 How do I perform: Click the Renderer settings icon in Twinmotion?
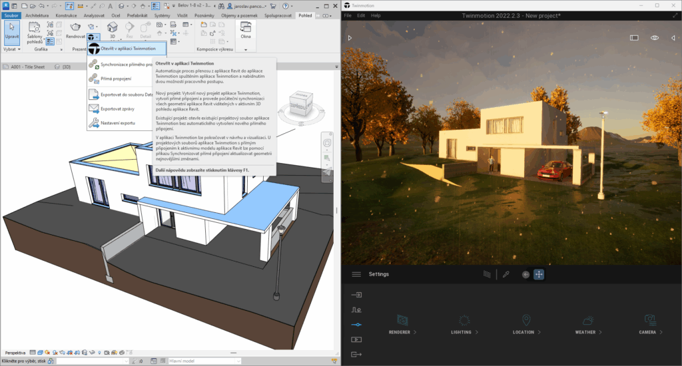(x=402, y=320)
